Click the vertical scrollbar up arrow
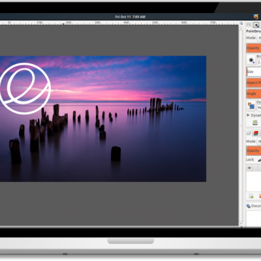Viewport: 261px width, 261px height. (x=241, y=28)
